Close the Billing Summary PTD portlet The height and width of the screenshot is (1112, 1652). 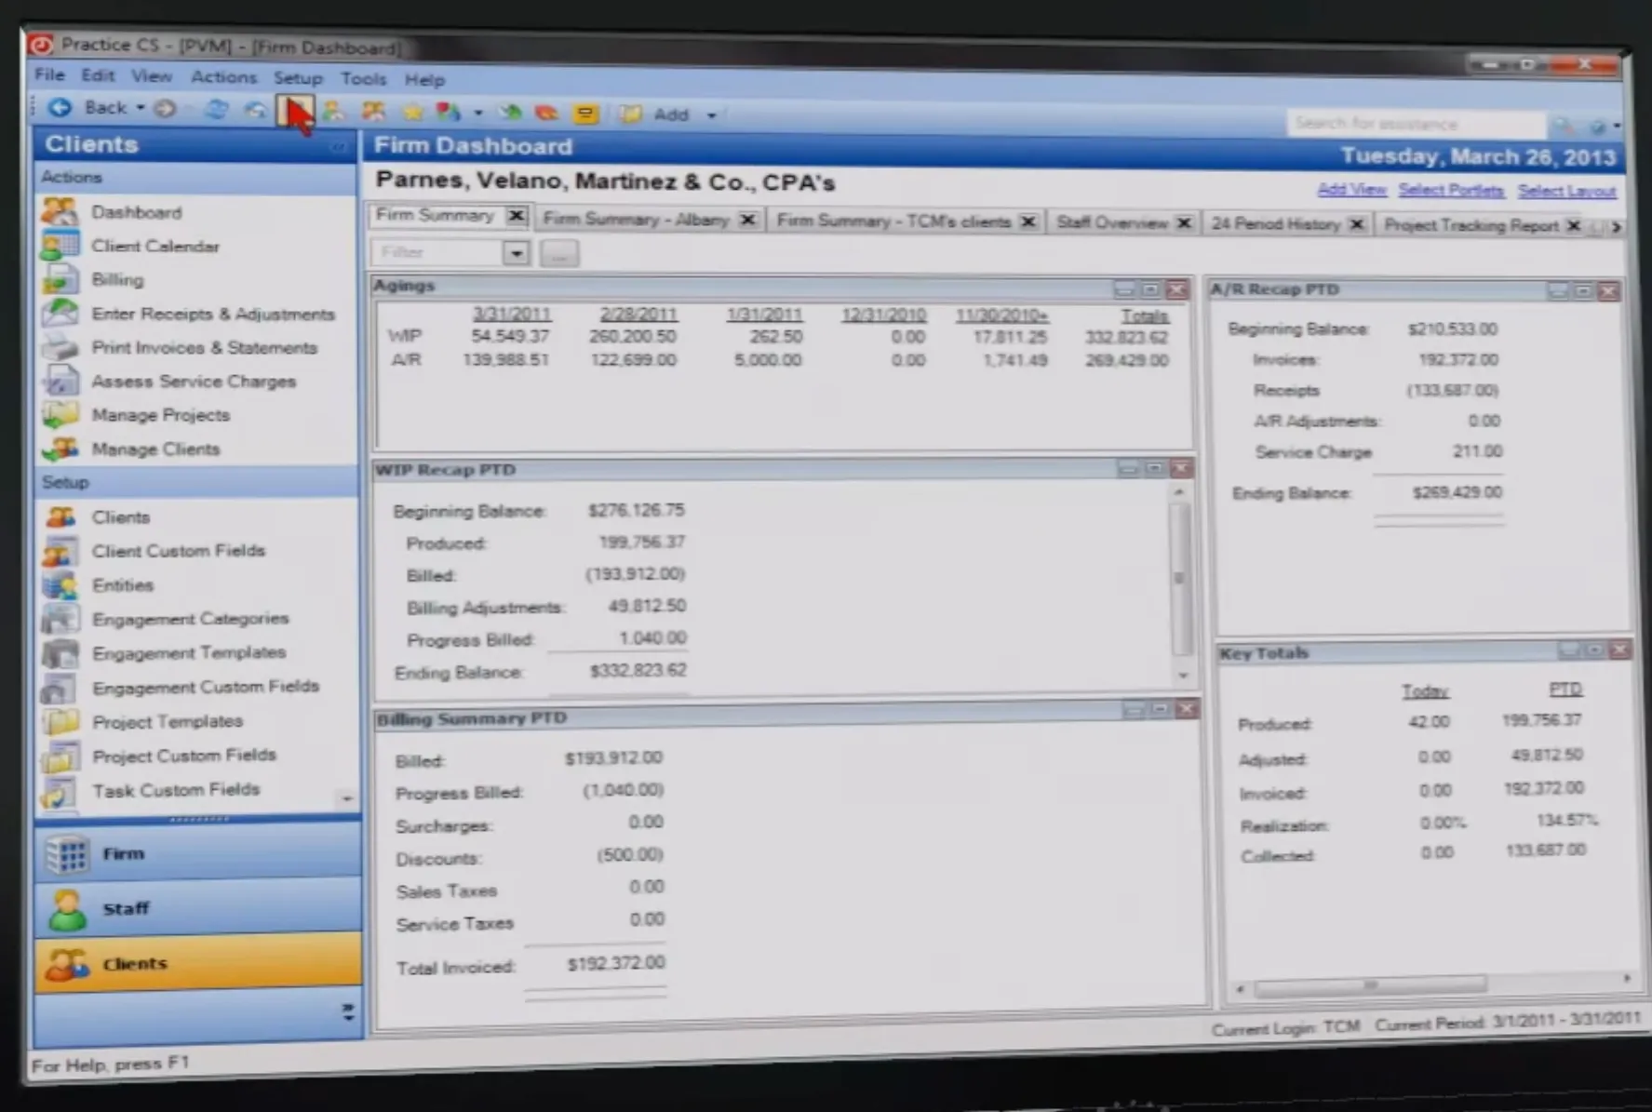click(x=1186, y=709)
